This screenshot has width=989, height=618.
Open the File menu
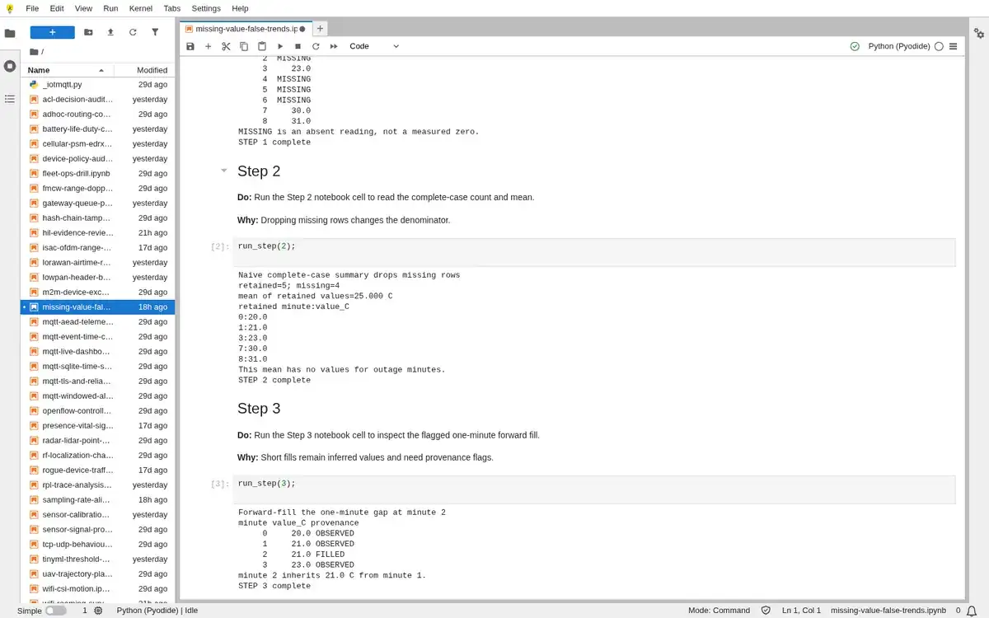pos(32,8)
